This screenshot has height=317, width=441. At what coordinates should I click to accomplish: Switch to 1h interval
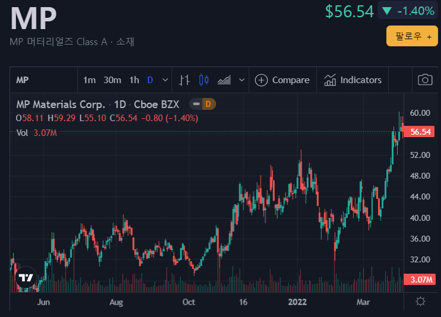134,80
